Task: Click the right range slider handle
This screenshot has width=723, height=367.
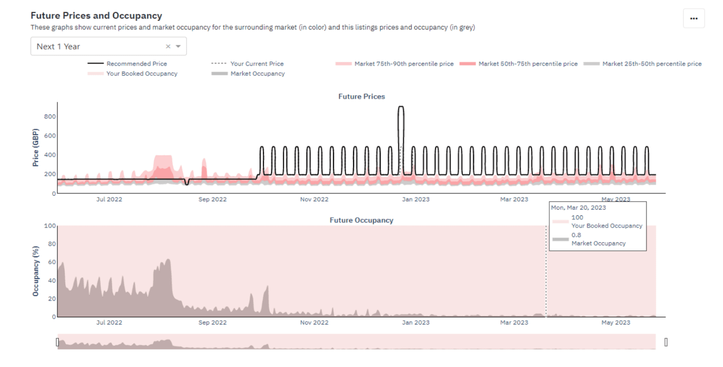Action: point(666,342)
